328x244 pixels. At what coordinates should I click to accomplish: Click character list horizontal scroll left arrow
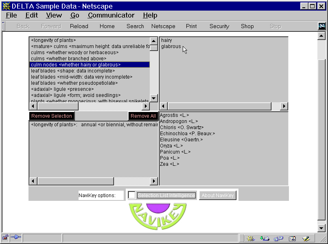33,106
